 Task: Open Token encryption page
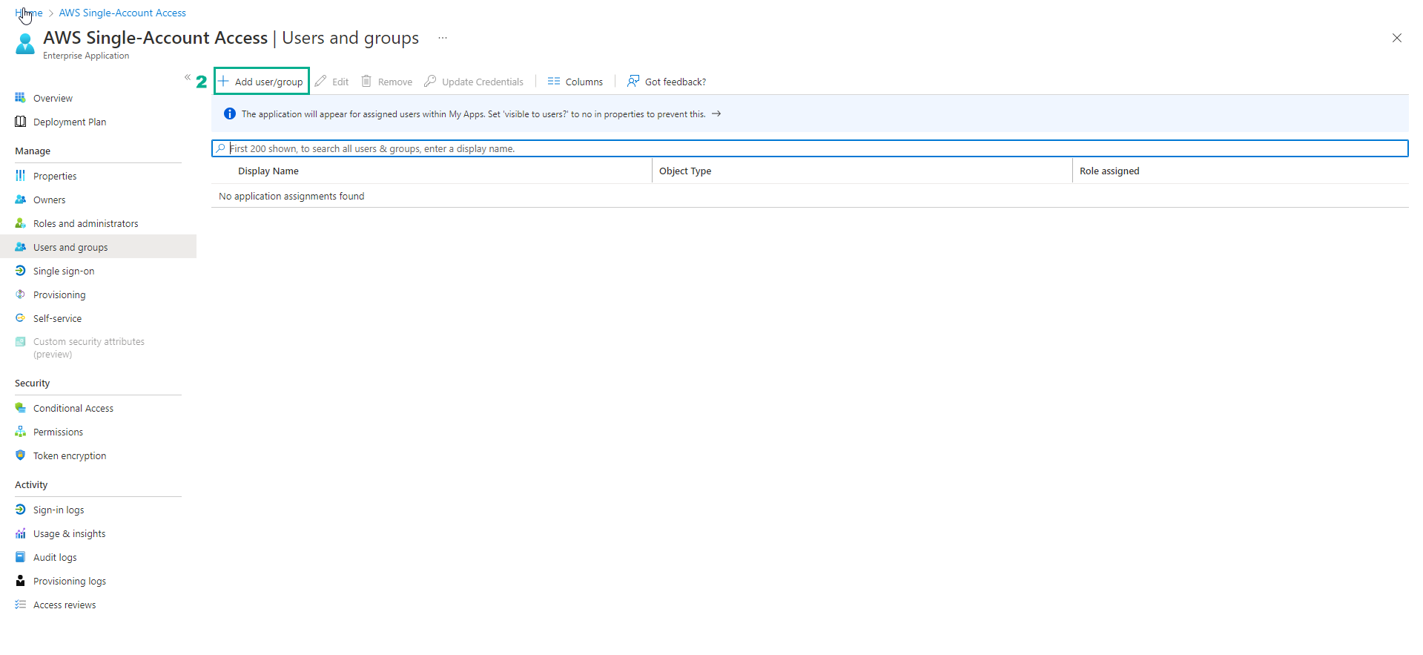[70, 455]
